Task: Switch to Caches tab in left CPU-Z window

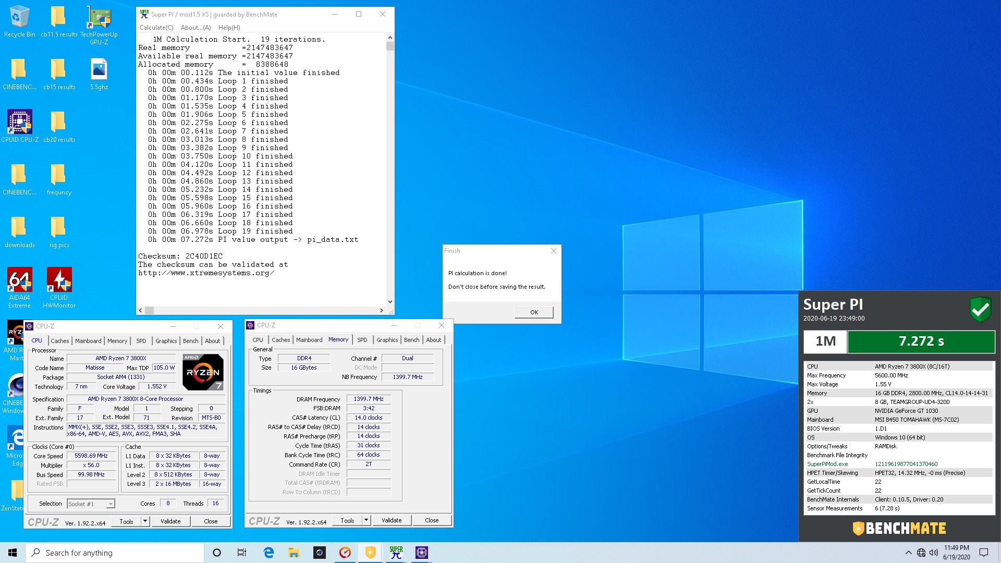Action: click(x=60, y=341)
